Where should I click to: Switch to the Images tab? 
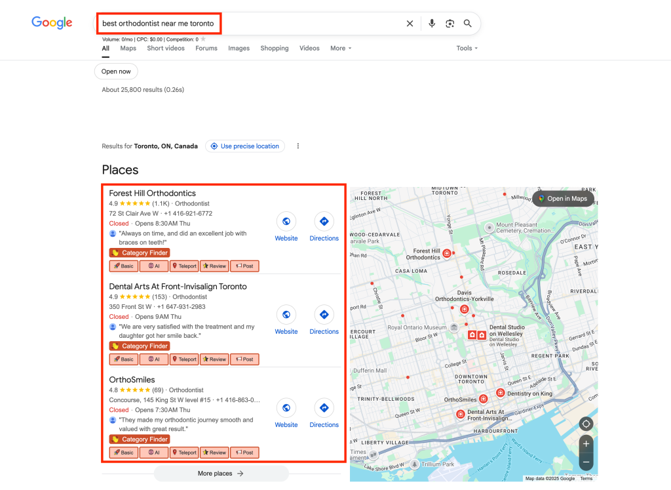pos(239,49)
